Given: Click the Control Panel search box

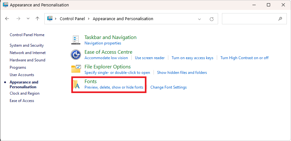Looking at the screenshot, I should (254, 19).
